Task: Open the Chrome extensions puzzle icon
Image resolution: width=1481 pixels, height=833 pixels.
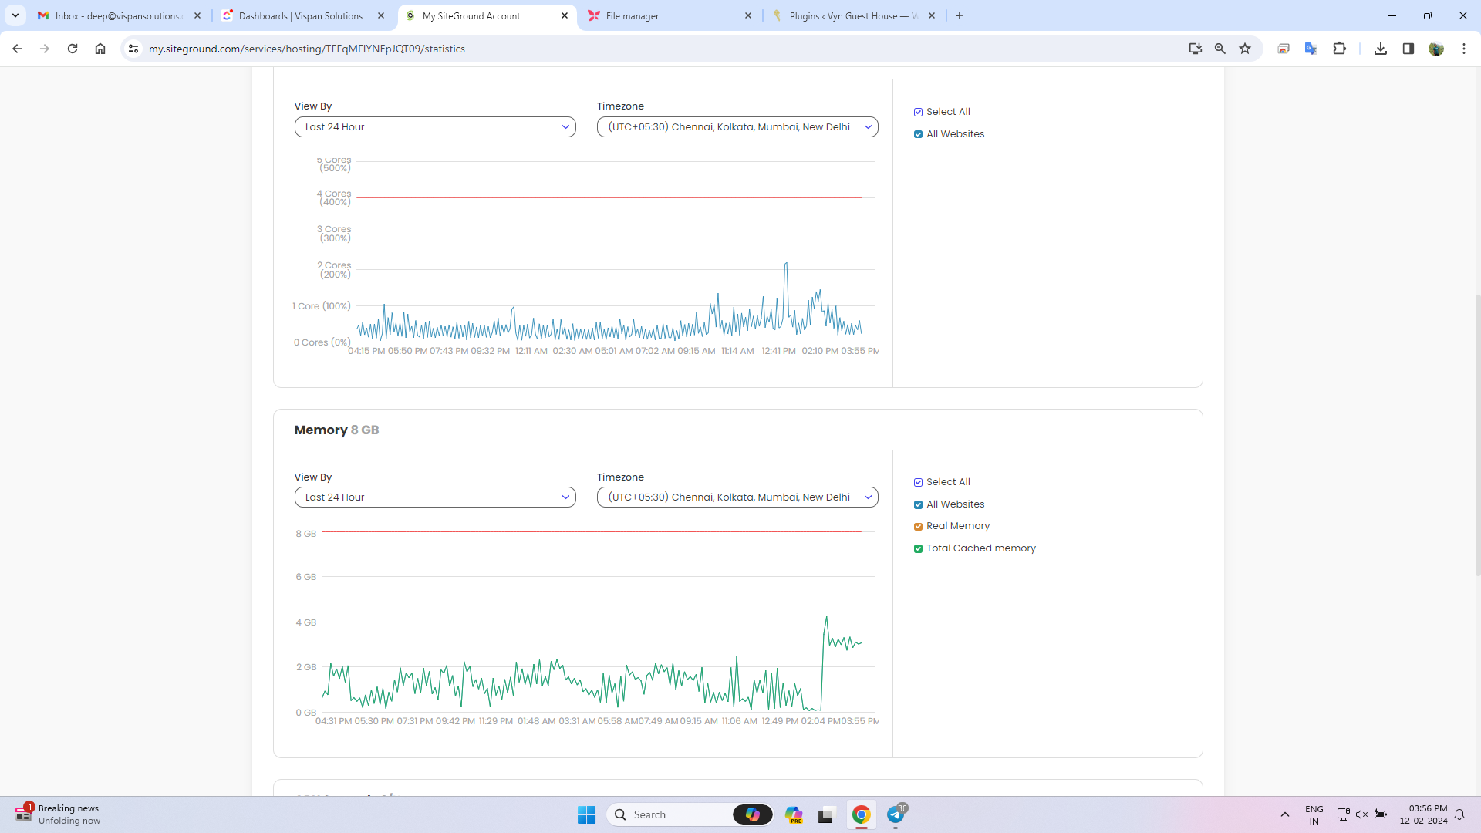Action: (1339, 49)
